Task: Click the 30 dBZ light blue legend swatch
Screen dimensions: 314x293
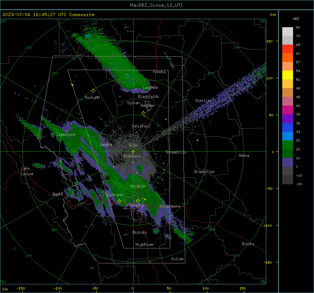Action: point(287,136)
